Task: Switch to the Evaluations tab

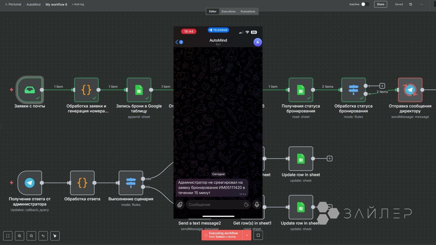Action: click(x=248, y=11)
